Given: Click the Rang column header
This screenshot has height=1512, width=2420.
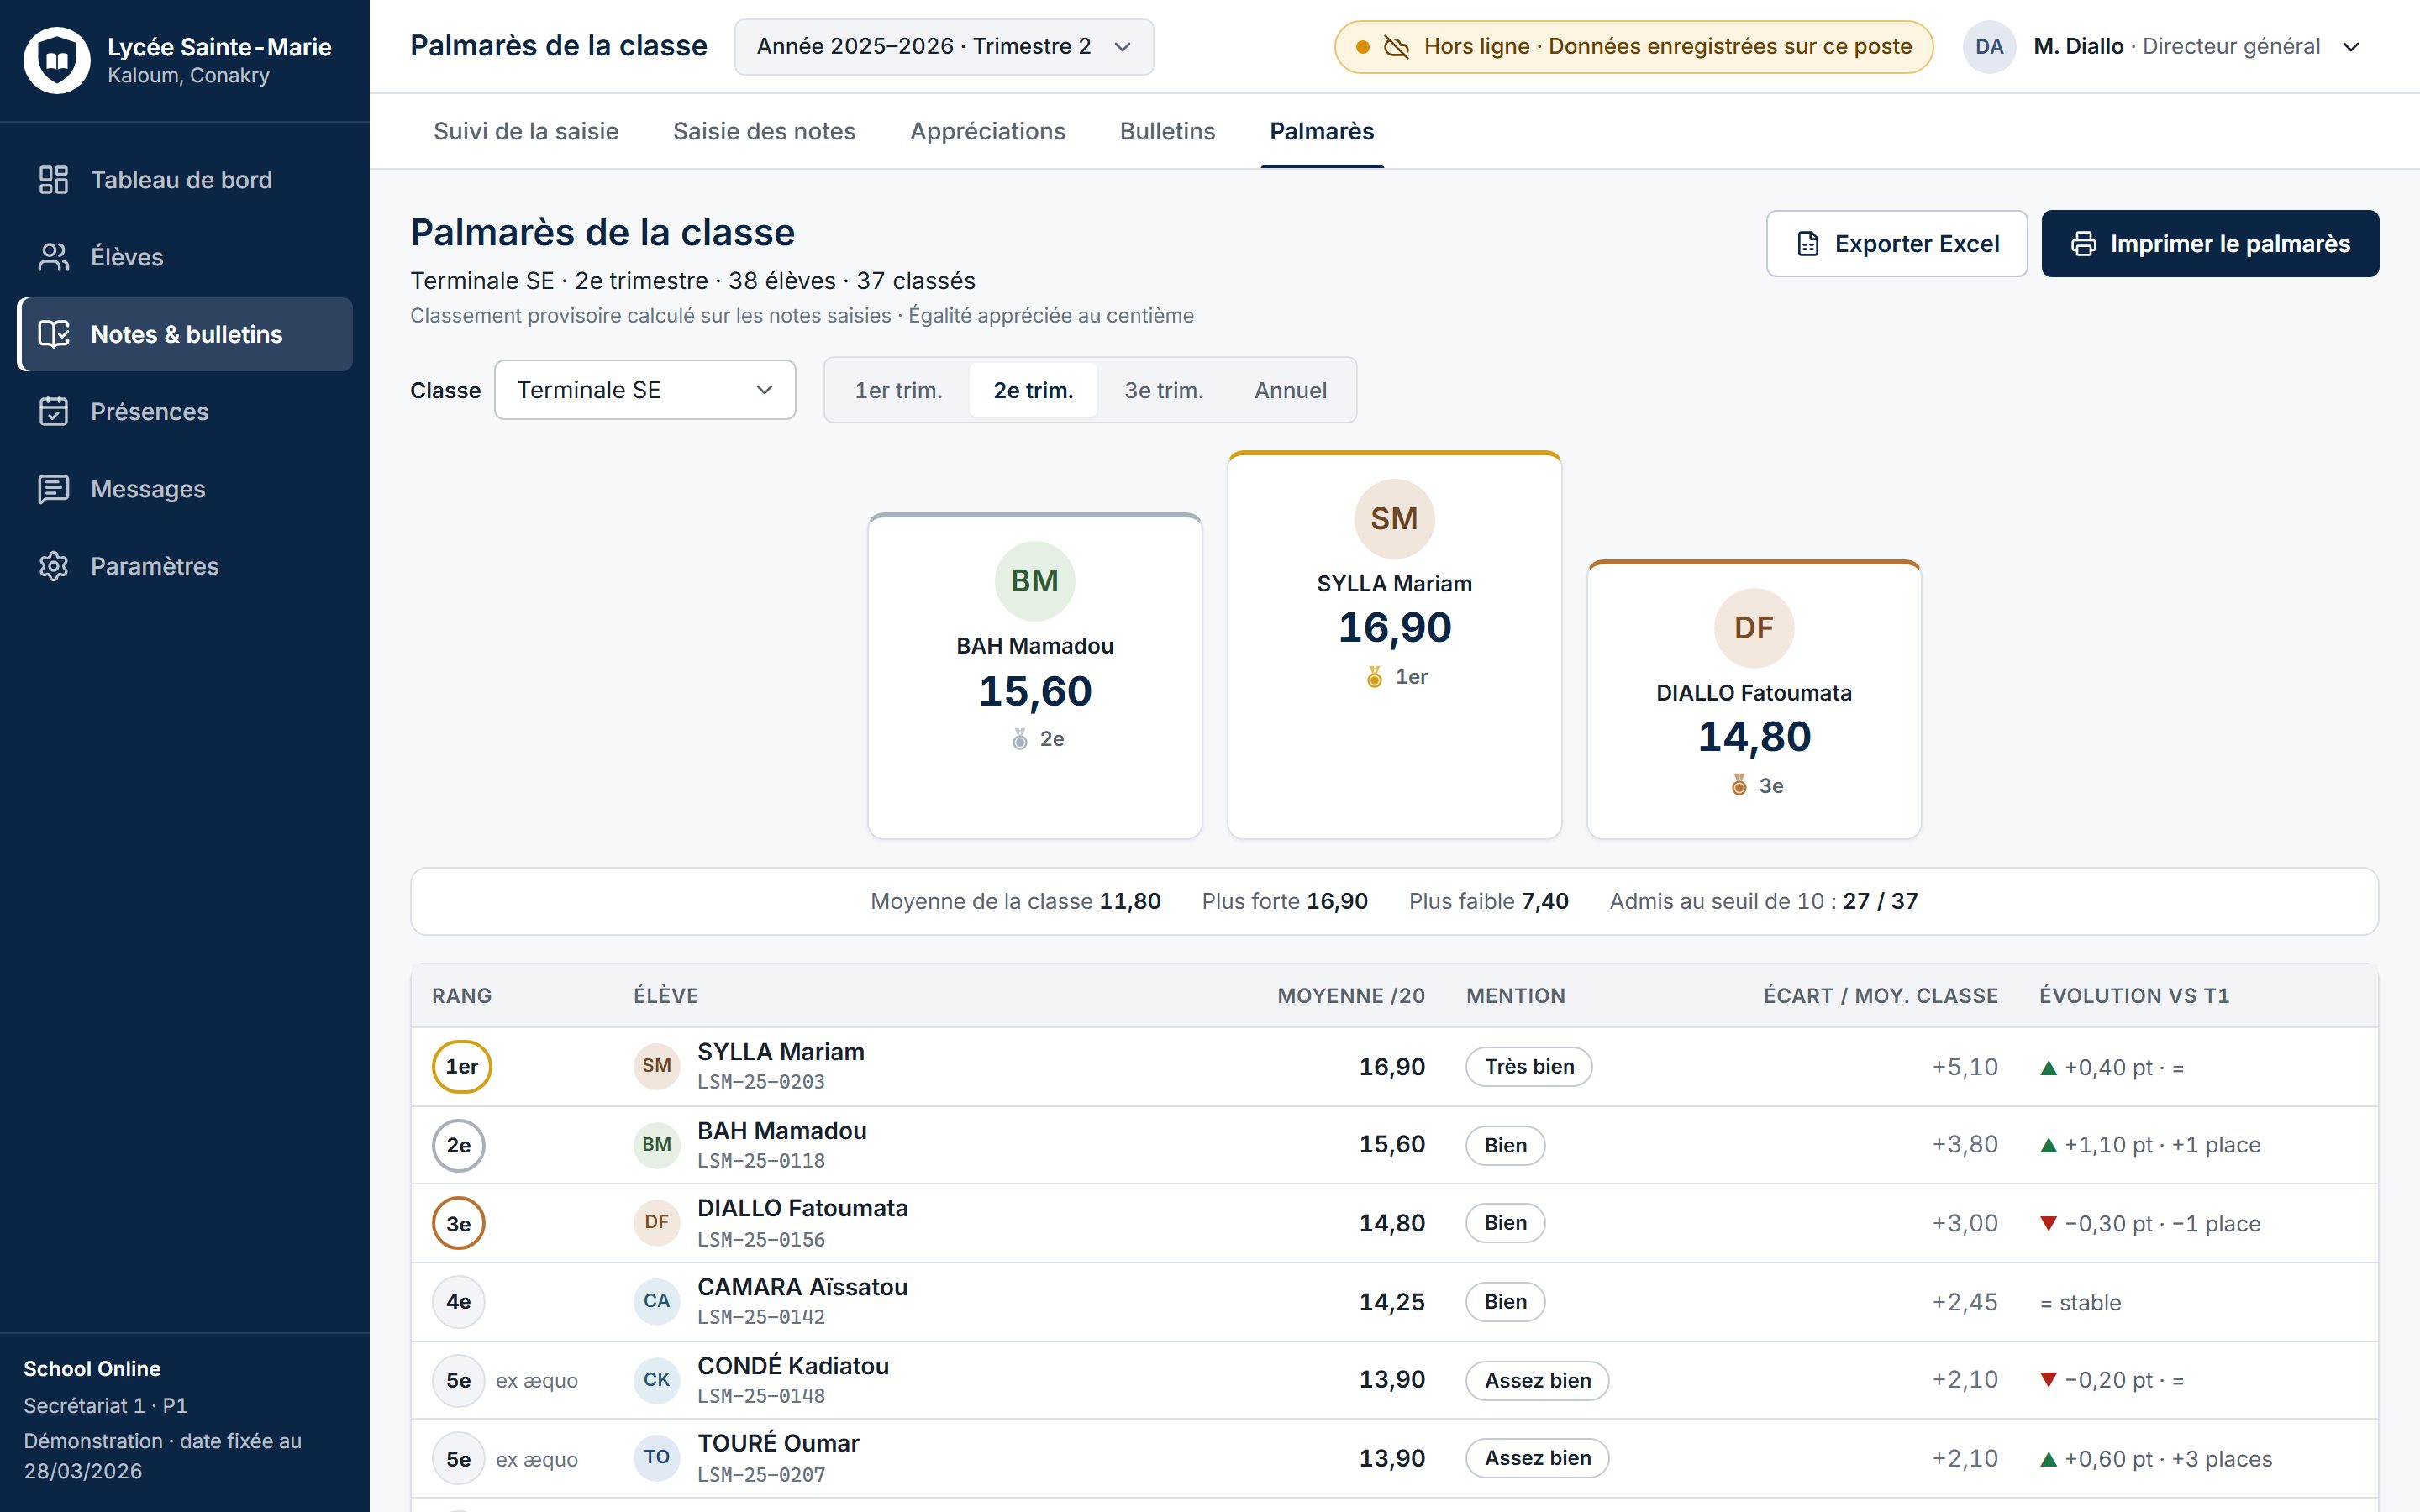Looking at the screenshot, I should (x=462, y=996).
